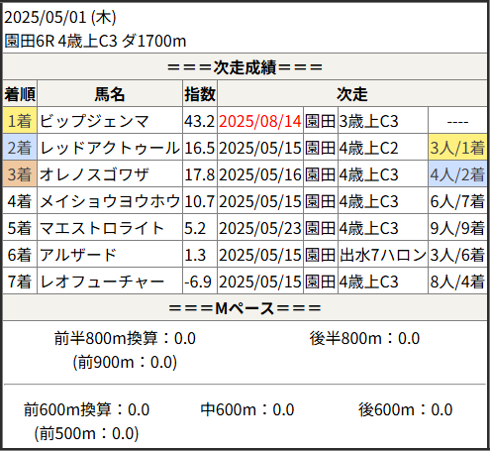Select the 3着 orange rank cell
Image resolution: width=490 pixels, height=451 pixels.
pos(20,174)
